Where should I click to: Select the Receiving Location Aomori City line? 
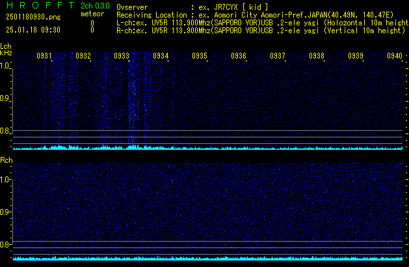(x=255, y=15)
